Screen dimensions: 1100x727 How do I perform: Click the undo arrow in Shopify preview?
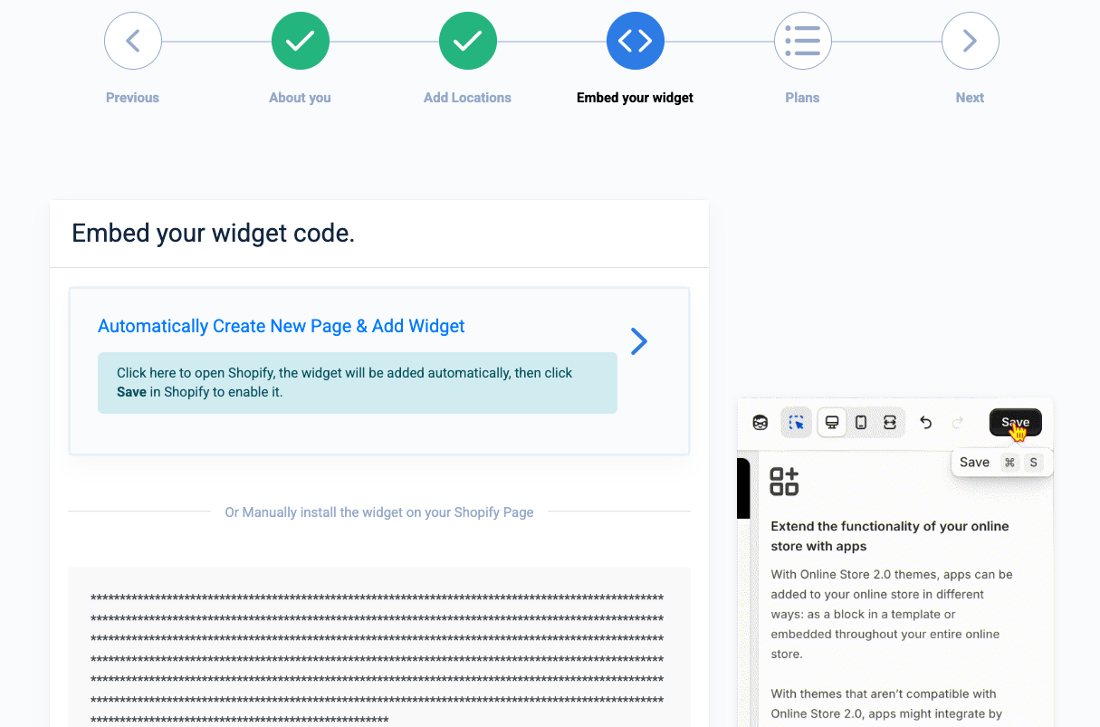(925, 423)
